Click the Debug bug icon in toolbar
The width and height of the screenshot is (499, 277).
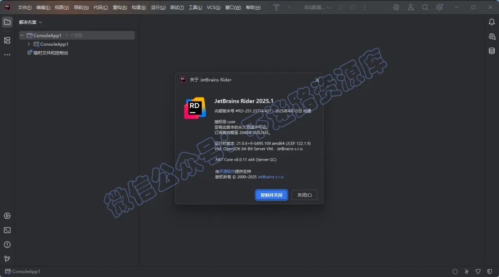click(353, 7)
